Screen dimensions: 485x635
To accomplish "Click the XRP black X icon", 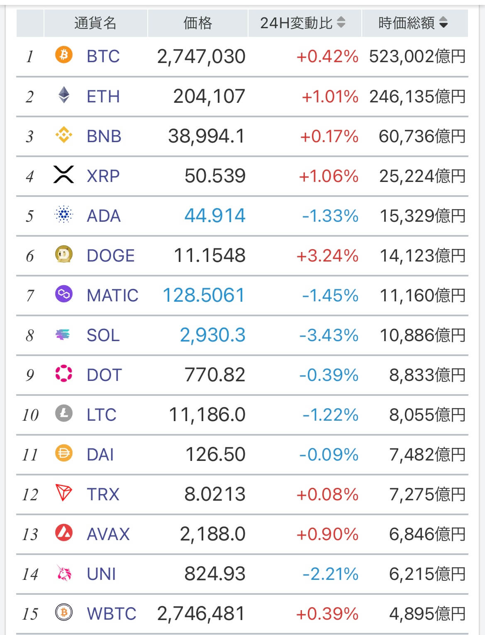I will click(x=63, y=175).
